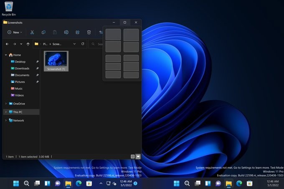Go up one folder level
Screen dimensions: 284x189
tap(28, 44)
